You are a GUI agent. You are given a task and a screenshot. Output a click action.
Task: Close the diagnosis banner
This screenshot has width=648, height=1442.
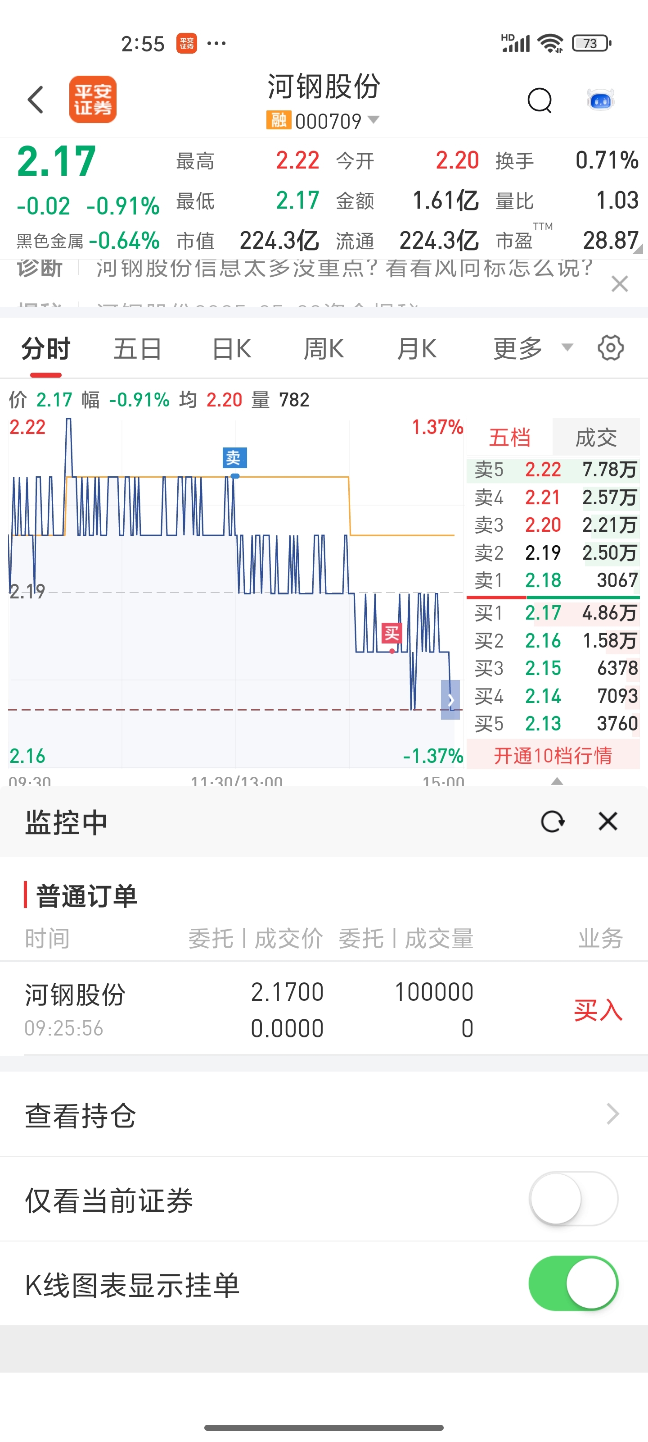point(620,284)
